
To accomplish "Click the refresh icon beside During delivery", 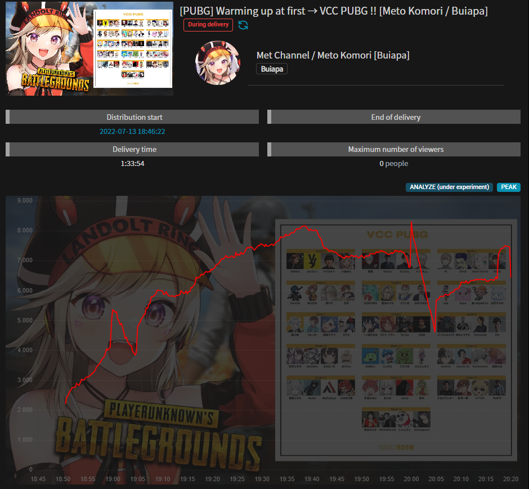I will click(243, 25).
